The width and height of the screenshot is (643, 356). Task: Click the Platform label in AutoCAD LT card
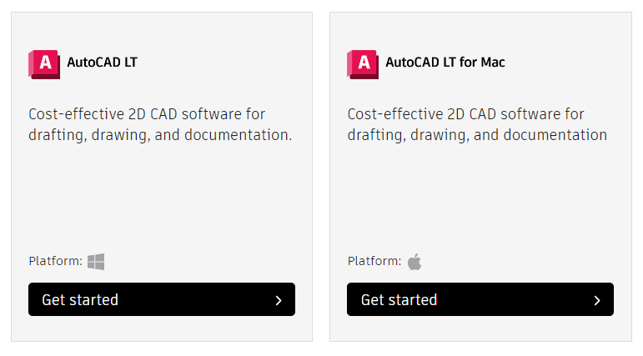click(x=55, y=262)
